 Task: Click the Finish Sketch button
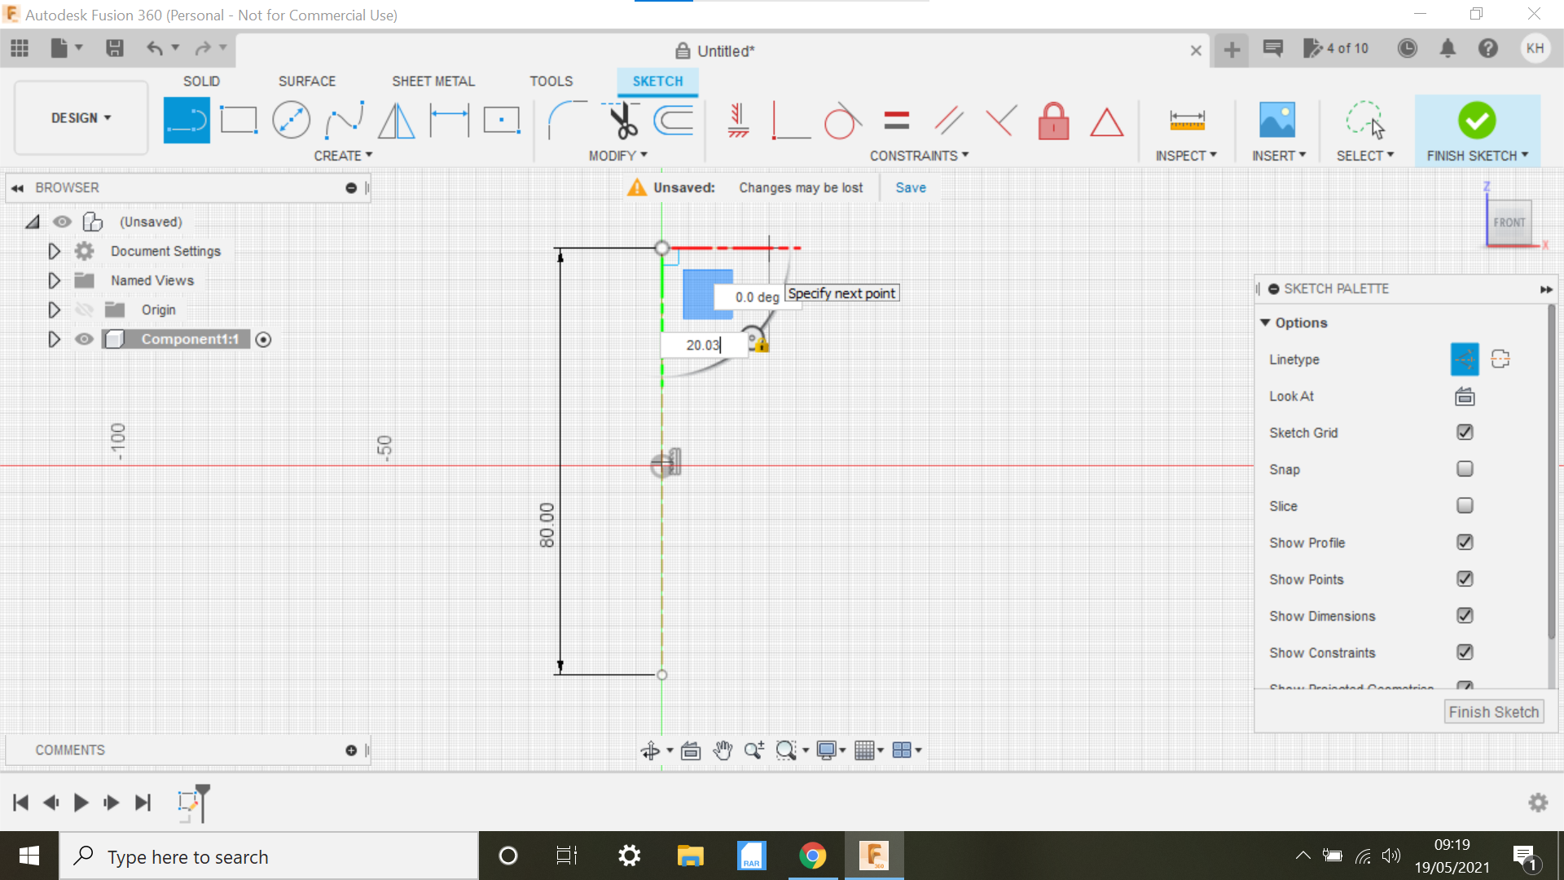point(1477,121)
